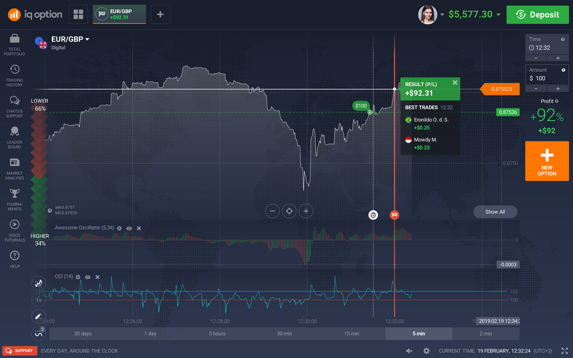Add a new asset tab with plus
This screenshot has width=573, height=358.
pyautogui.click(x=160, y=14)
